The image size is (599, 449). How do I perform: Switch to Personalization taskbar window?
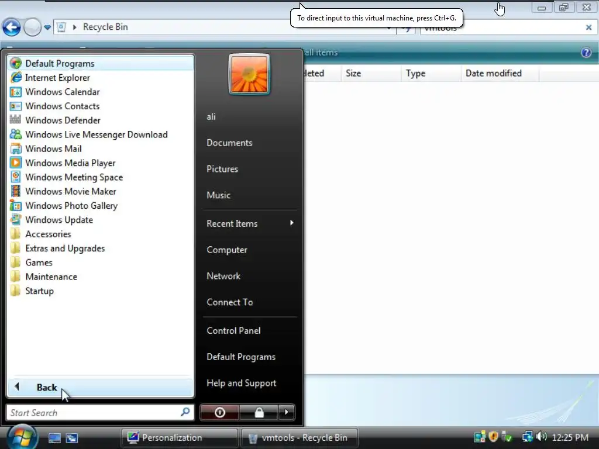click(x=180, y=437)
